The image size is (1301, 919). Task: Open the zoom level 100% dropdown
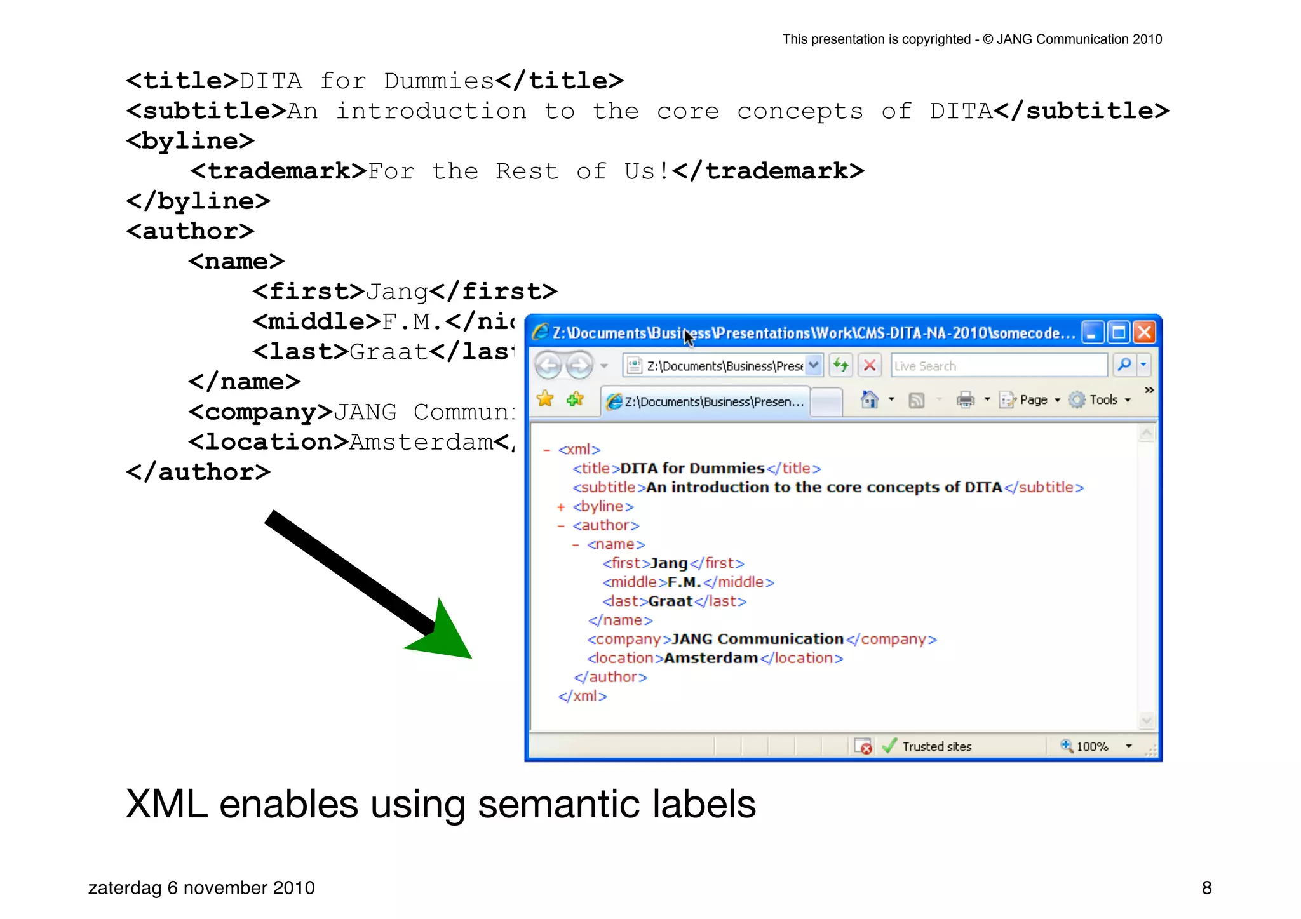1129,746
